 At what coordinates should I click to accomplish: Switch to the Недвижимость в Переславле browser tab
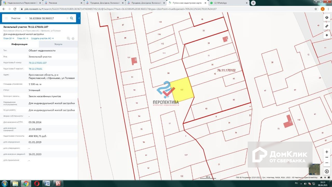[x=22, y=3]
